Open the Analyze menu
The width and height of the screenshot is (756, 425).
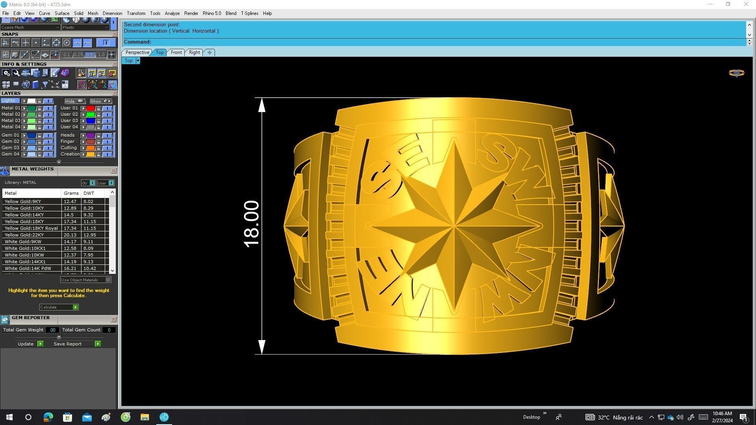[172, 13]
